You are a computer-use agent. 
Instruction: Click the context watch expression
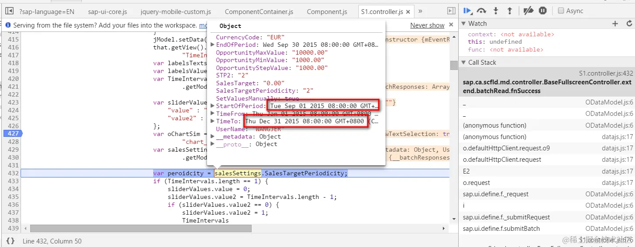[511, 34]
